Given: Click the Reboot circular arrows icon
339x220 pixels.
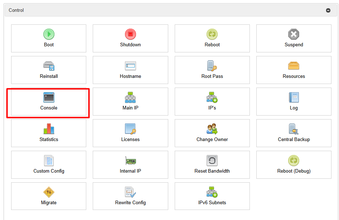Looking at the screenshot, I should tap(212, 34).
